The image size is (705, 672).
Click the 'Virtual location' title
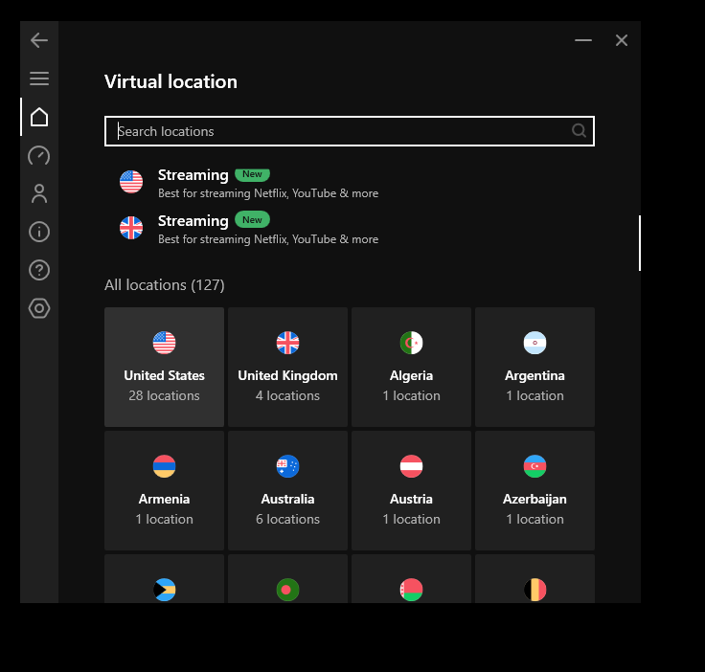(171, 81)
